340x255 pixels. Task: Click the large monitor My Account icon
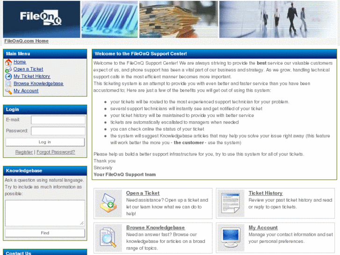pyautogui.click(x=231, y=238)
